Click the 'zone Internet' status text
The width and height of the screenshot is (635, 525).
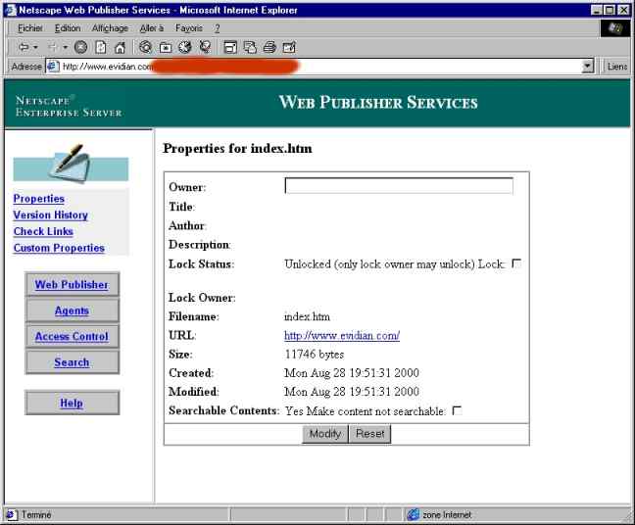pos(447,515)
